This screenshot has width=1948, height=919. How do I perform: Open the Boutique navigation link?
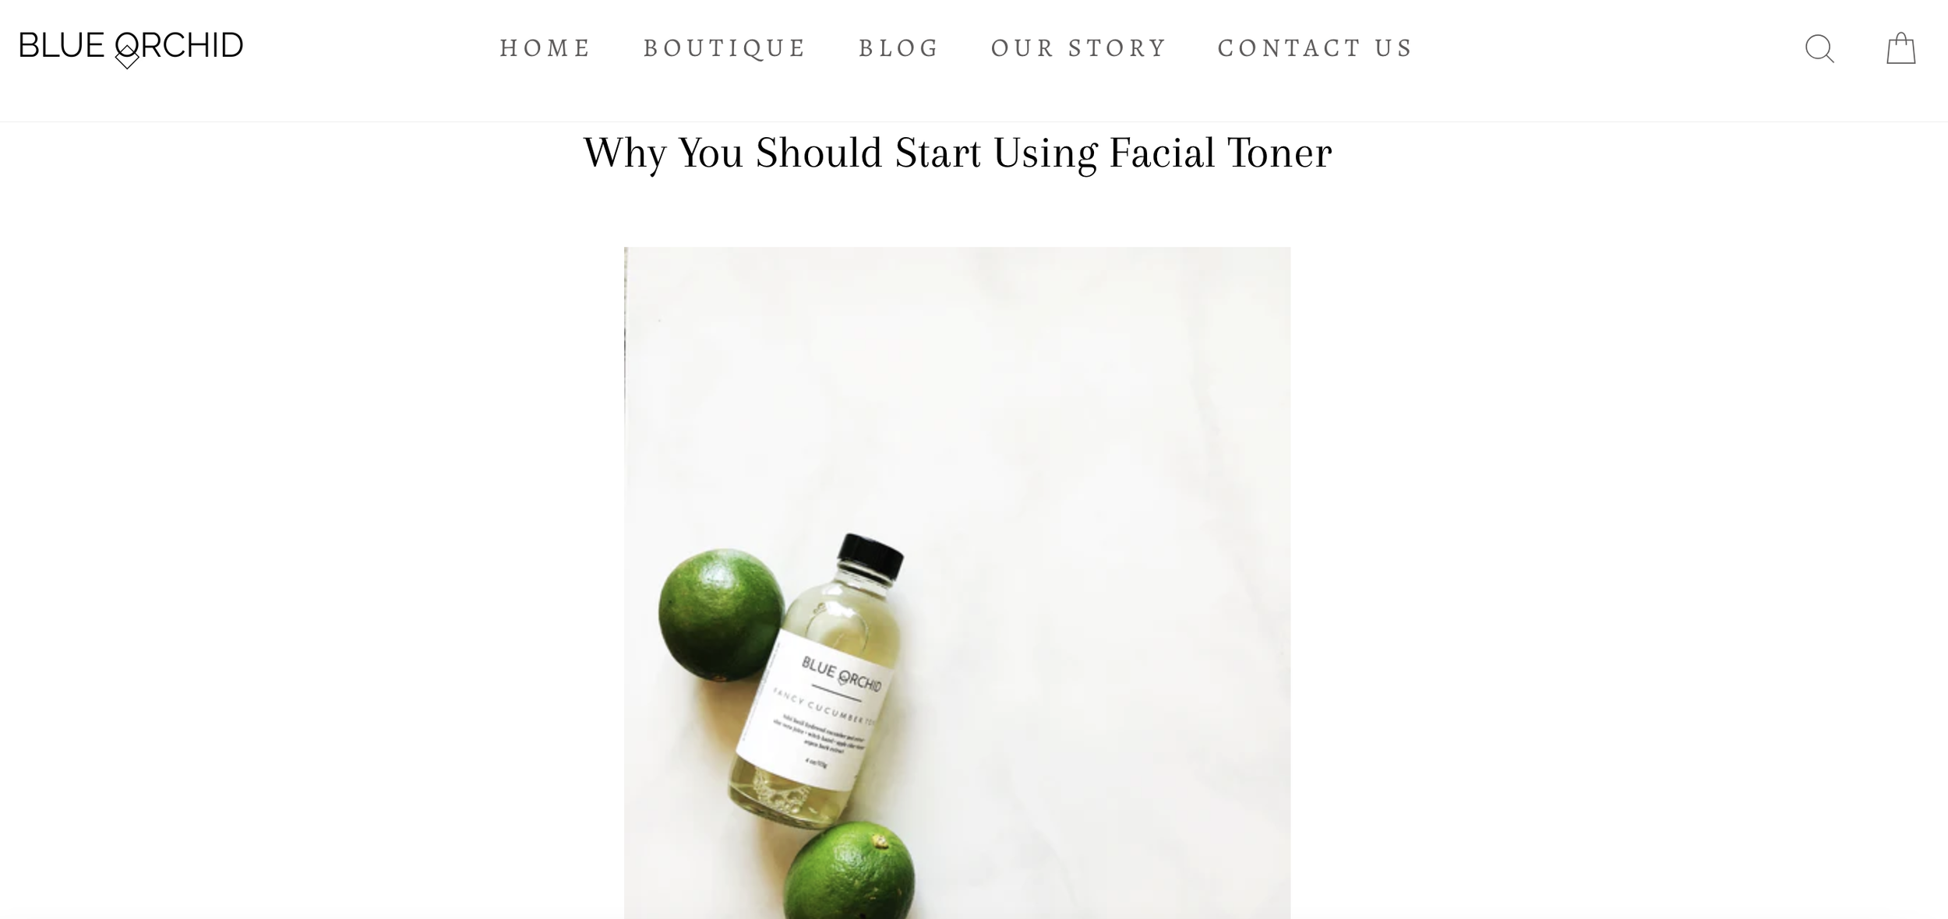pos(725,48)
